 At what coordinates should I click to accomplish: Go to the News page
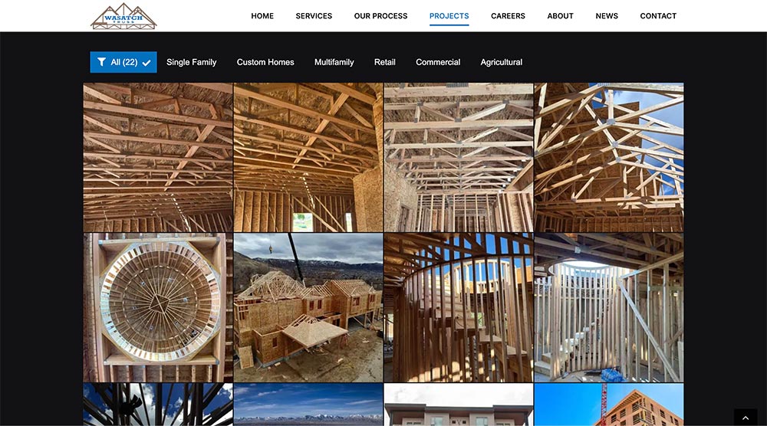click(607, 15)
